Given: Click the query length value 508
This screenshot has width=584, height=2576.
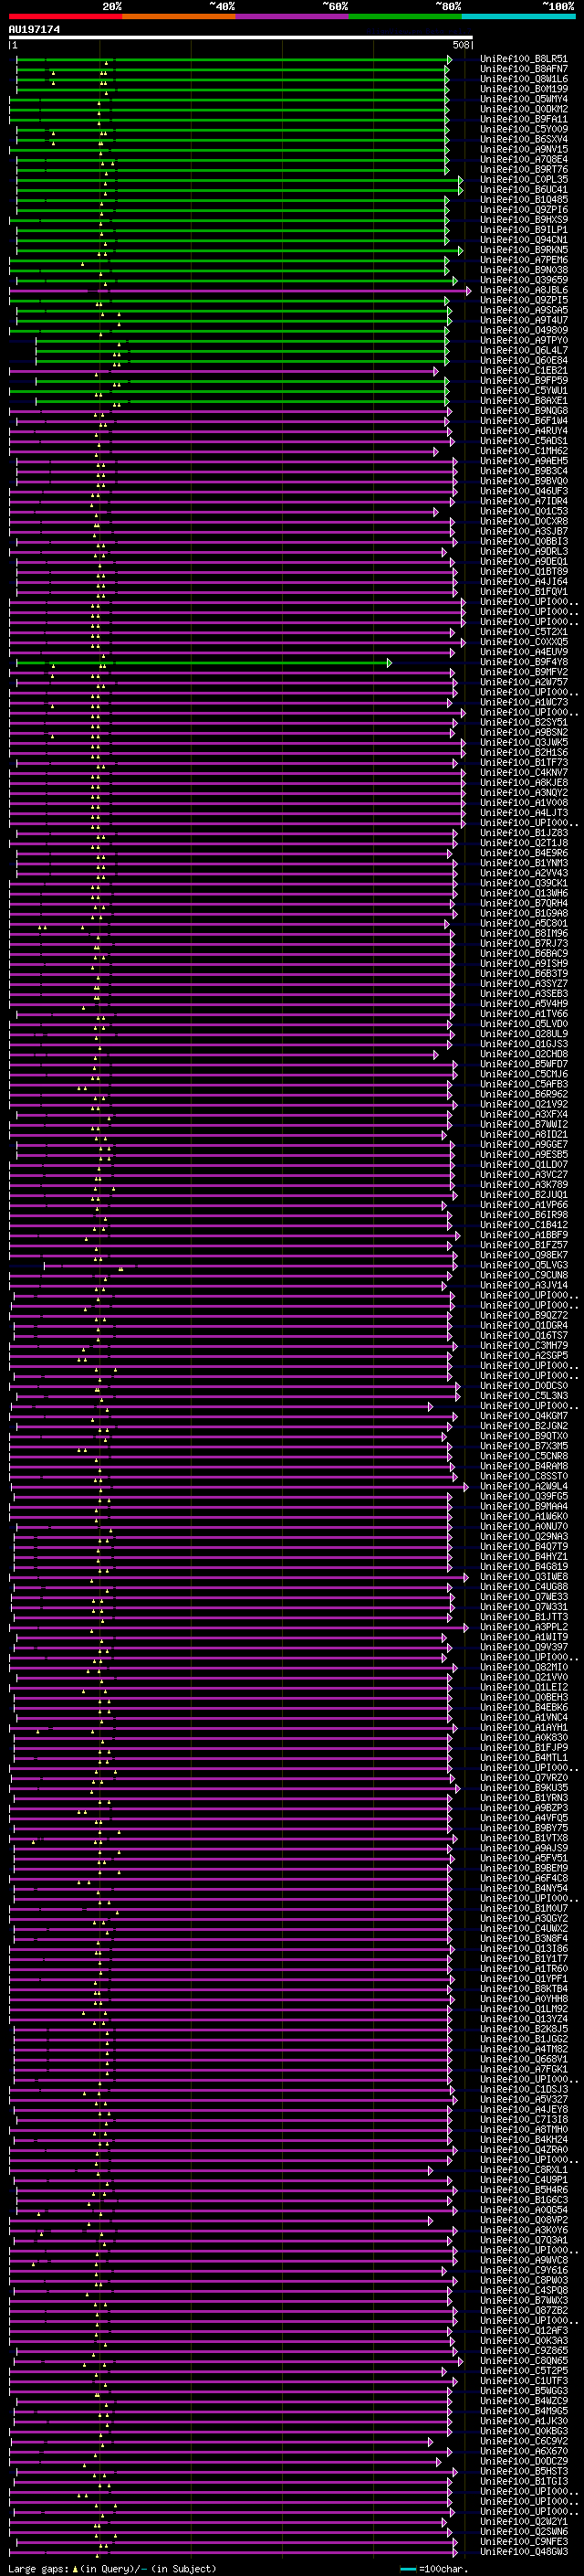Looking at the screenshot, I should (460, 45).
